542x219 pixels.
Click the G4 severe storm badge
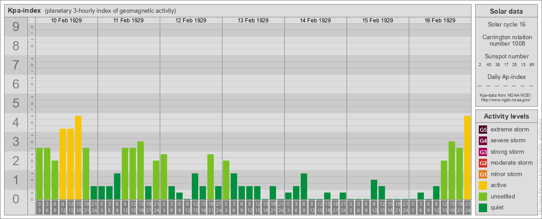[483, 141]
